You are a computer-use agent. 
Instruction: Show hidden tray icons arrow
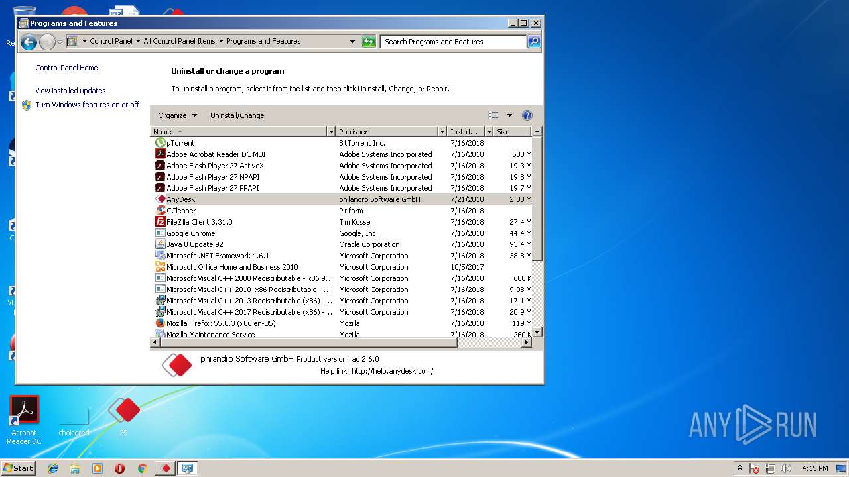click(740, 468)
